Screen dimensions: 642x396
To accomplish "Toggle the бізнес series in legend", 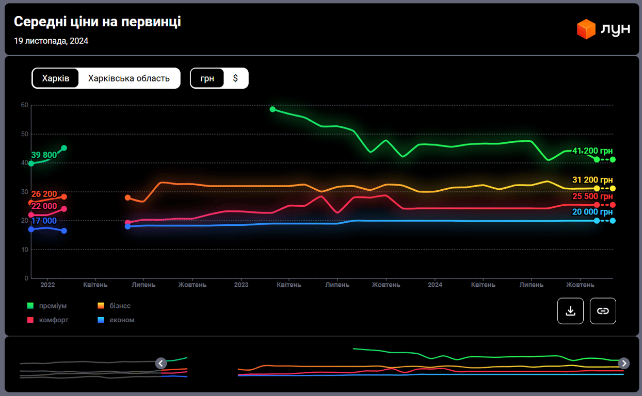I will 114,306.
